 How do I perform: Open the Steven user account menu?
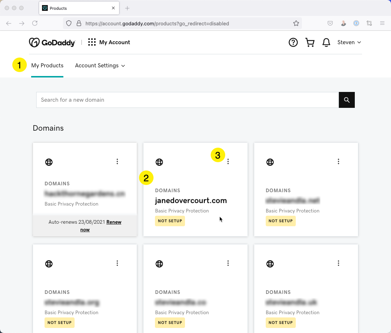349,42
